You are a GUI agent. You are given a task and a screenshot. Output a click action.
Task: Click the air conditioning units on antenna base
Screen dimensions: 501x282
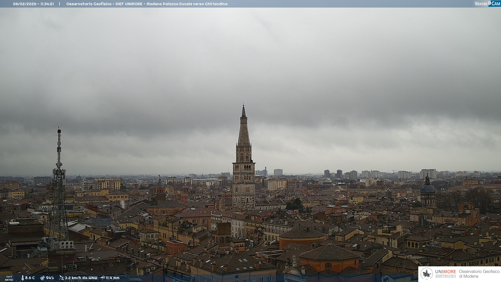(67, 245)
